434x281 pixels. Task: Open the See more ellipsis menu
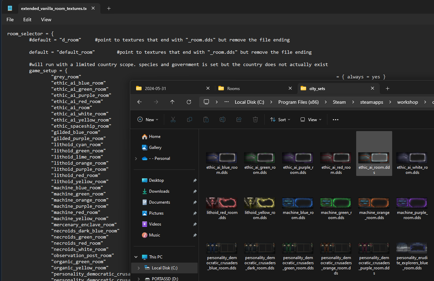336,119
